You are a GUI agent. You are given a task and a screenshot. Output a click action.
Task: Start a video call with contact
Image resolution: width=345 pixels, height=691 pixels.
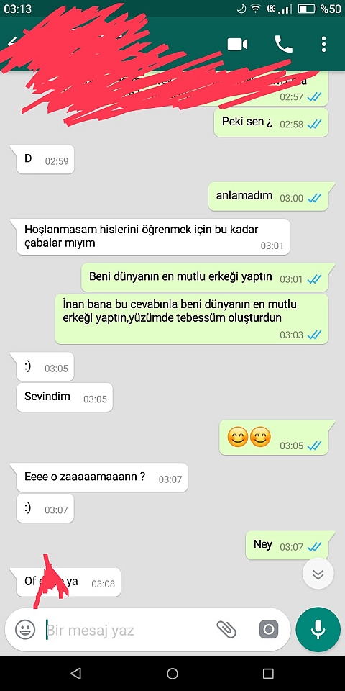click(x=237, y=45)
